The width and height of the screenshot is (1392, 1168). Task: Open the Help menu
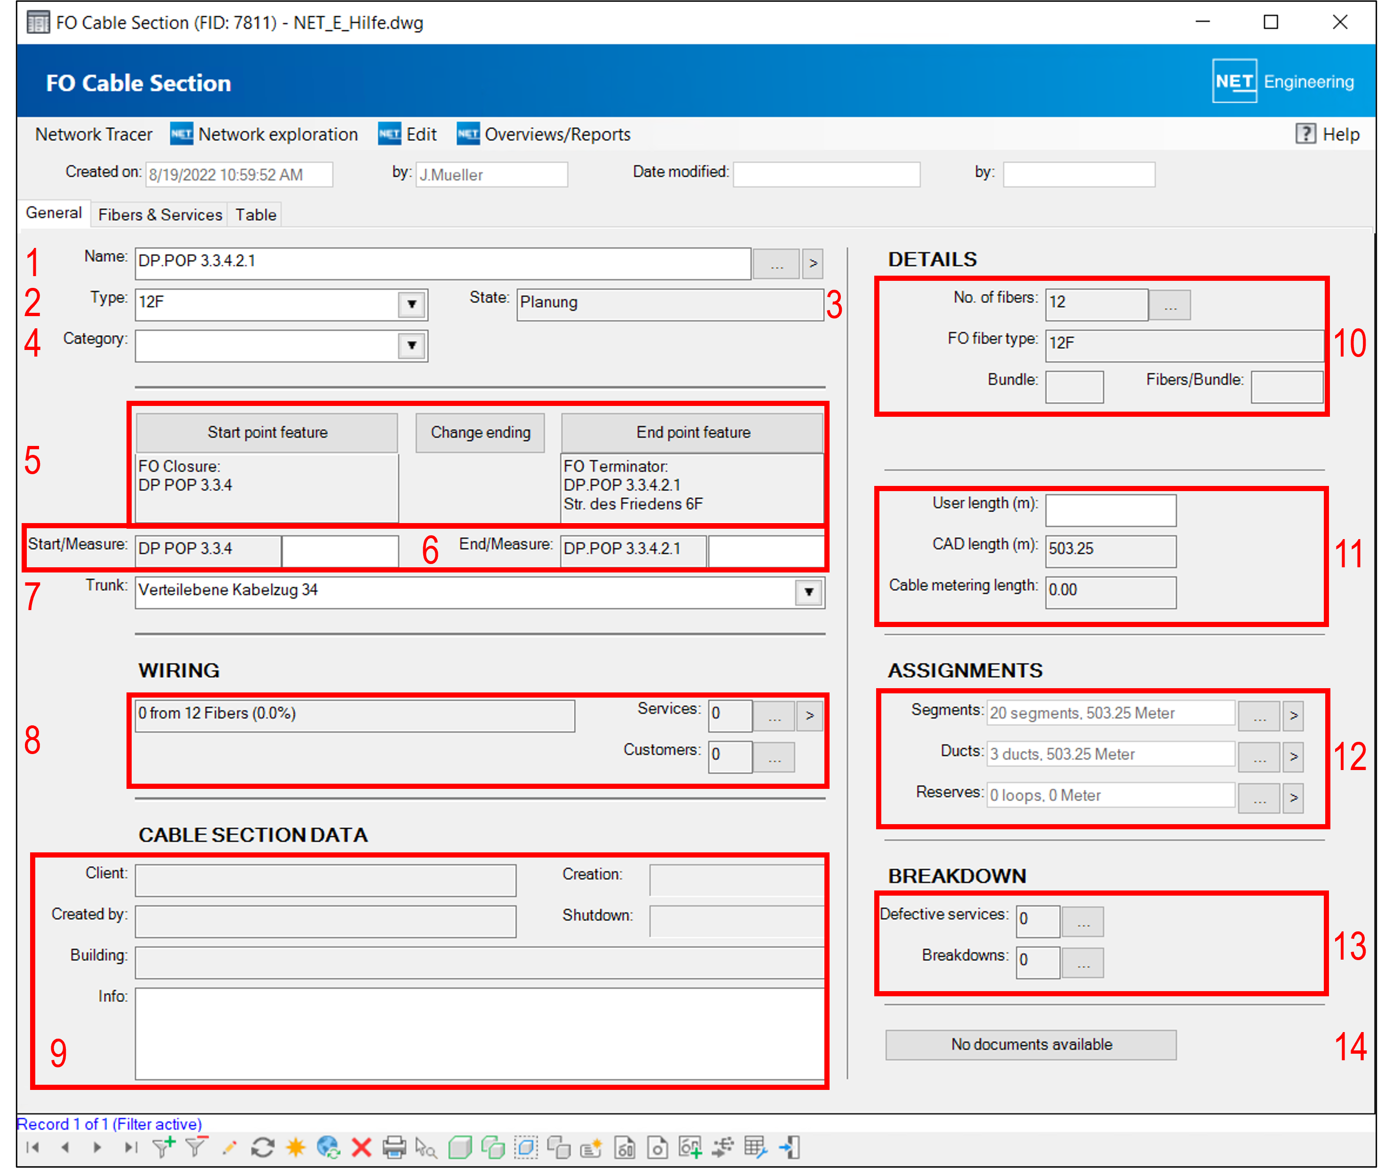(1328, 135)
